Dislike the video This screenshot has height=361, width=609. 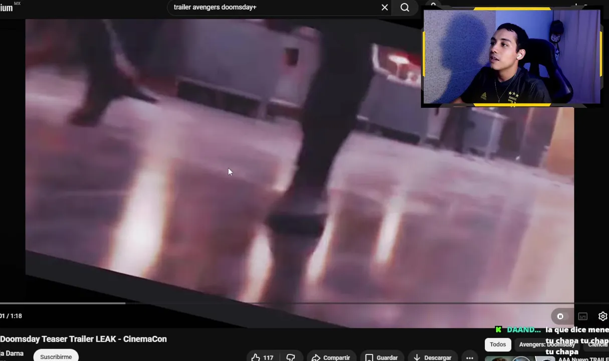291,357
